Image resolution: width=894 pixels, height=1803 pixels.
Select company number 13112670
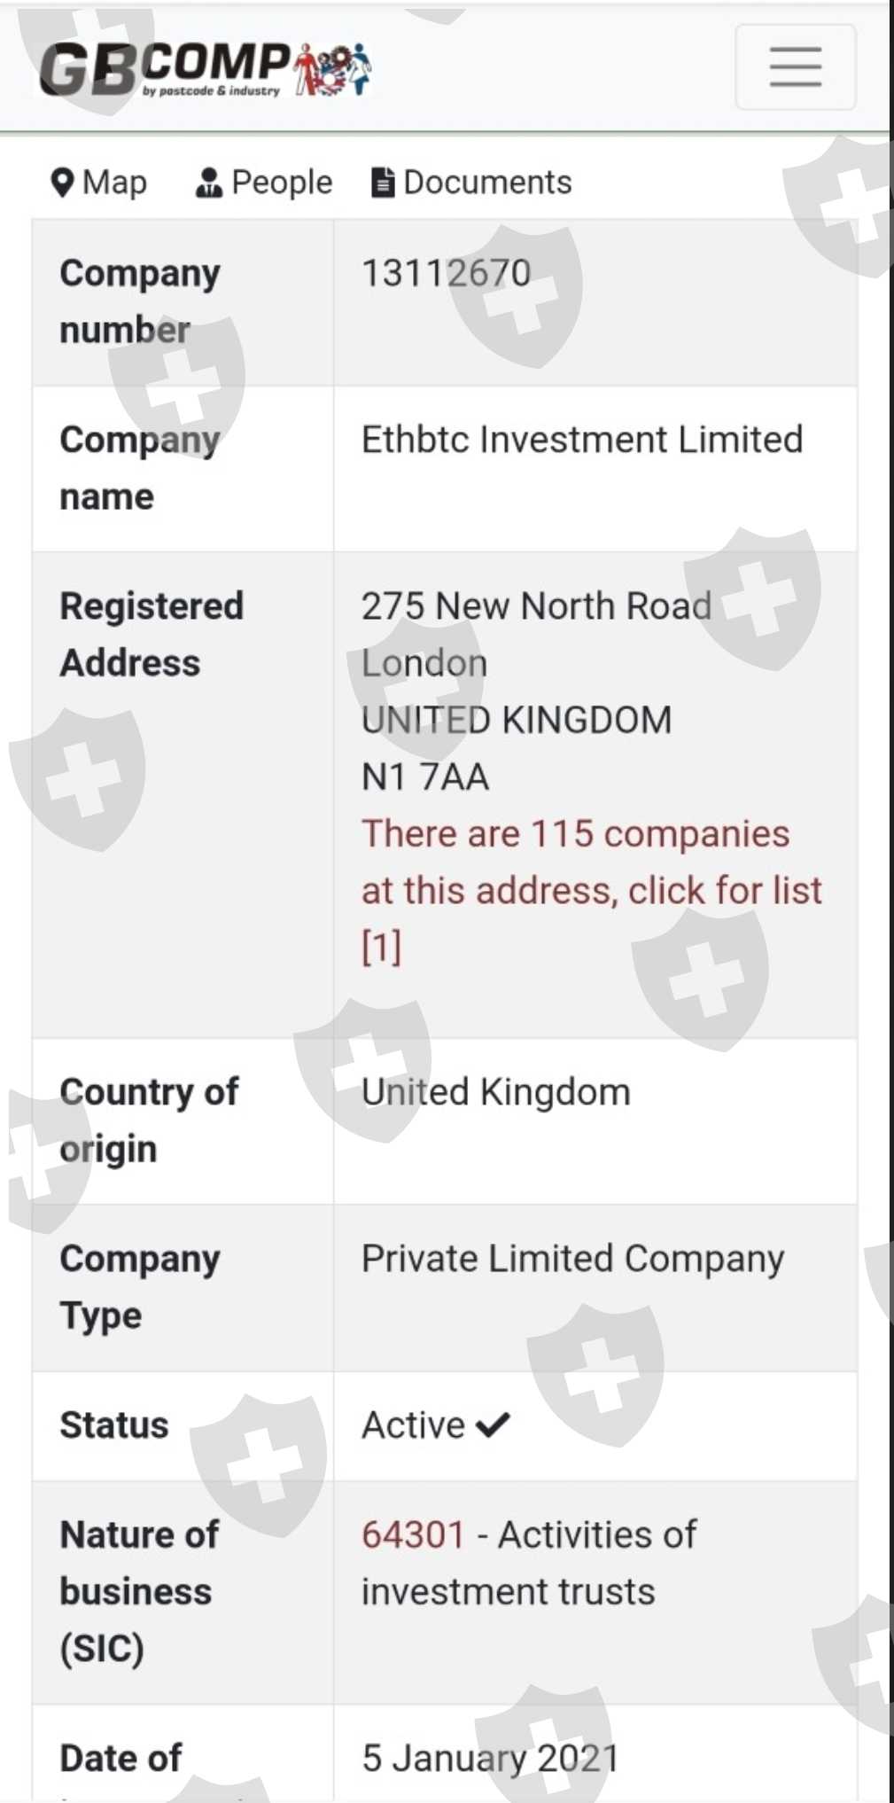point(446,273)
